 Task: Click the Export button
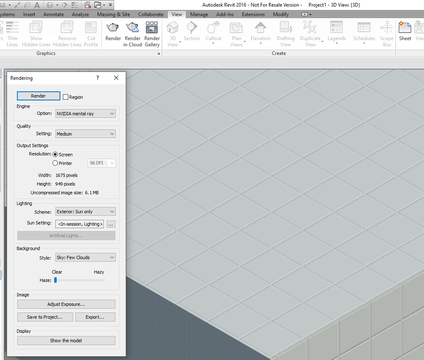pyautogui.click(x=95, y=317)
